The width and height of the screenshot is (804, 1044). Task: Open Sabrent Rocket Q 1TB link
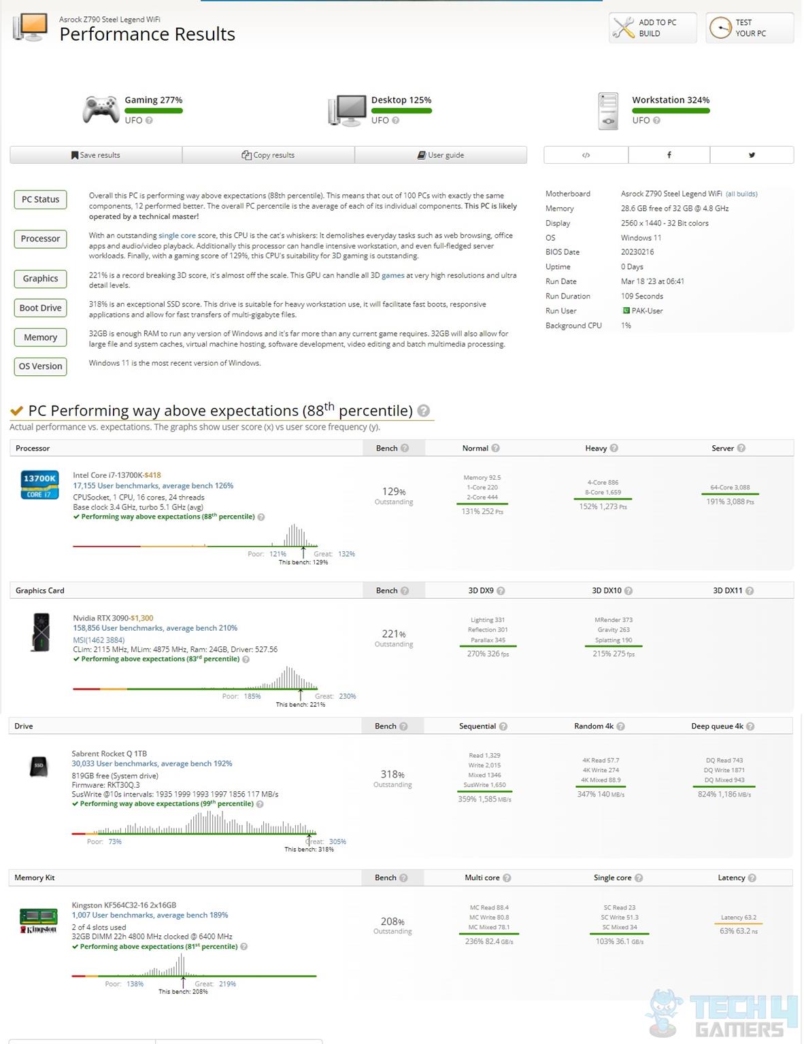[109, 754]
